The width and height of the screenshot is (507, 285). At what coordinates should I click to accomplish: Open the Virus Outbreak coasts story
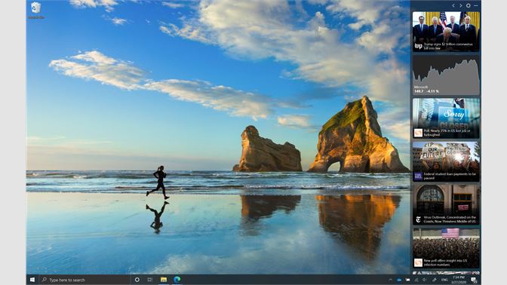(x=446, y=205)
